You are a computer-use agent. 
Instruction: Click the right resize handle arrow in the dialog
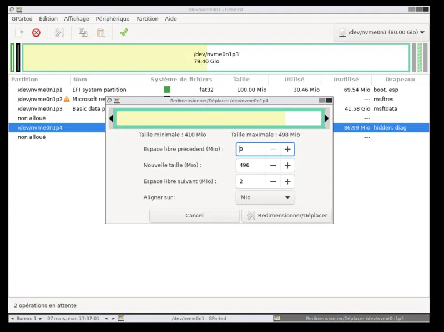click(326, 118)
